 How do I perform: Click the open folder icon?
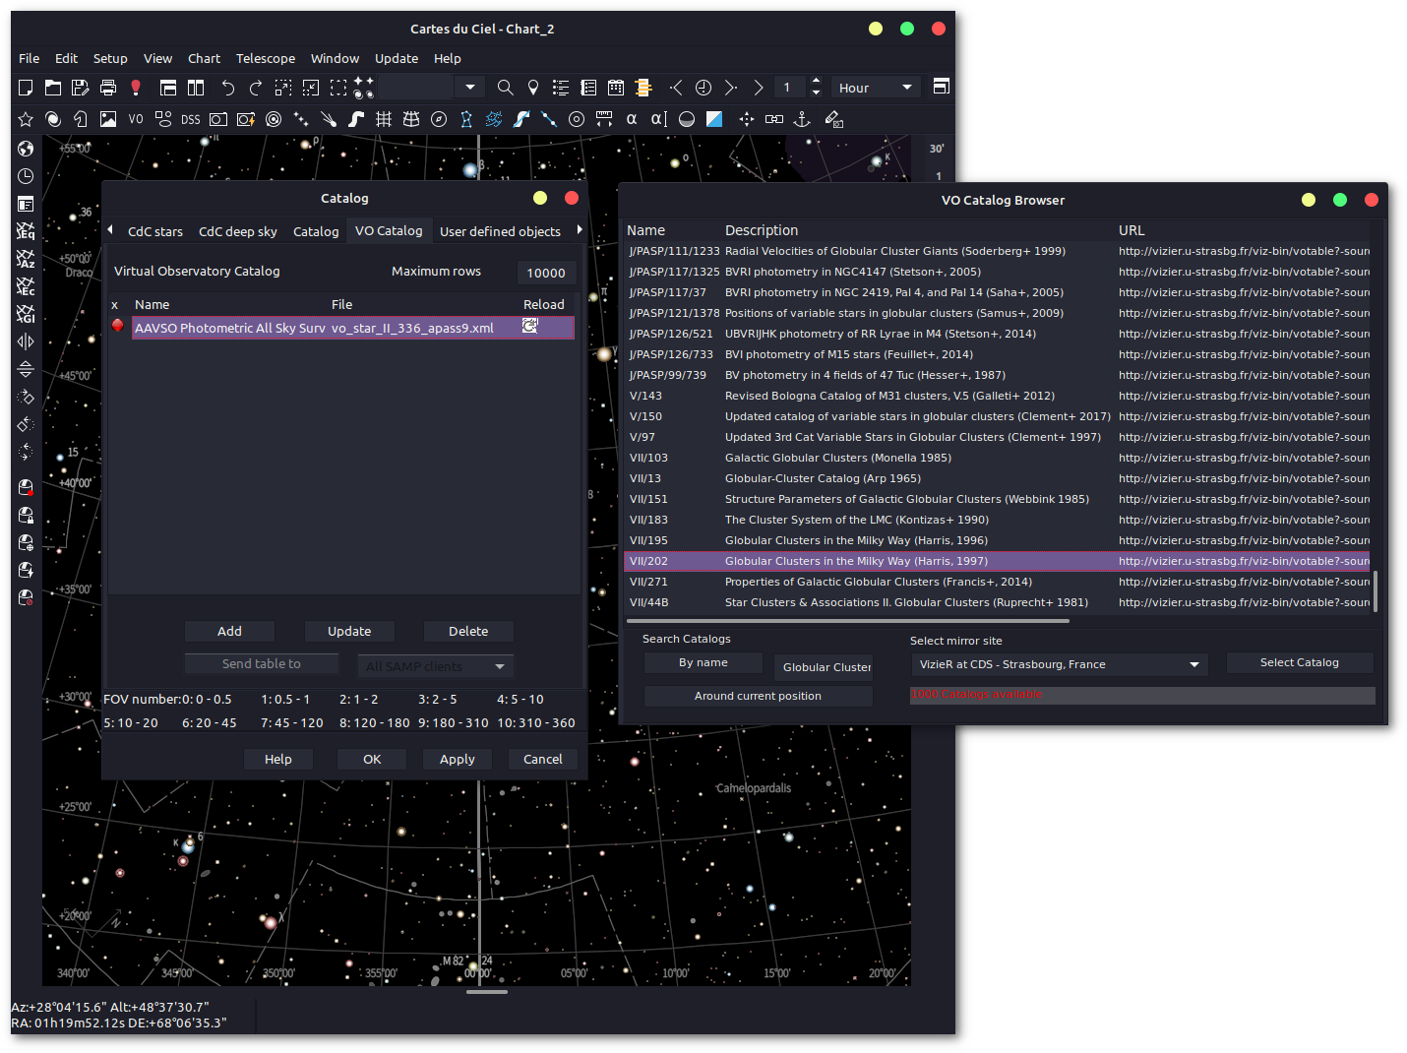coord(53,88)
